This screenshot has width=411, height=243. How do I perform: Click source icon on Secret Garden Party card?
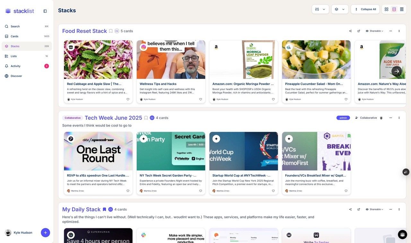pos(144,139)
